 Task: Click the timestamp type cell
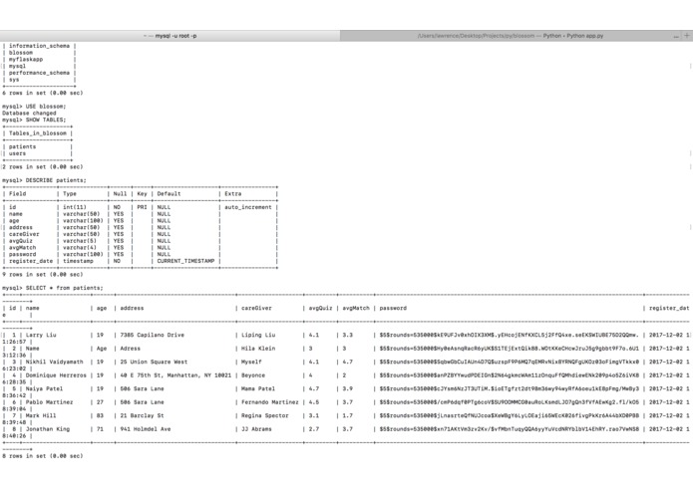point(78,261)
